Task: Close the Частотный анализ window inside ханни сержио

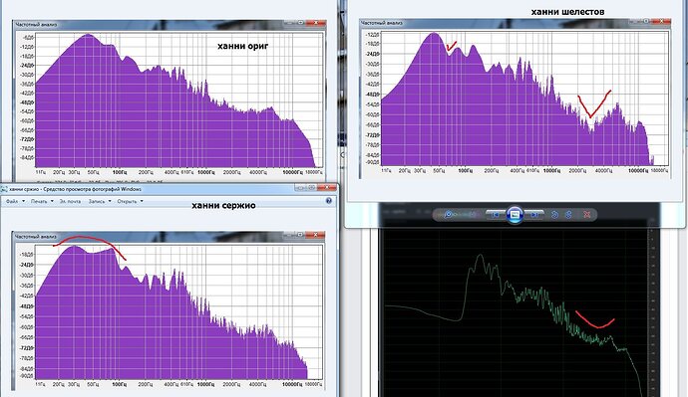Action: 315,235
